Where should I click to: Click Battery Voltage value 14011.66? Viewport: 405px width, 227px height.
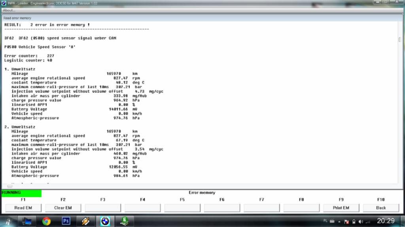(118, 109)
